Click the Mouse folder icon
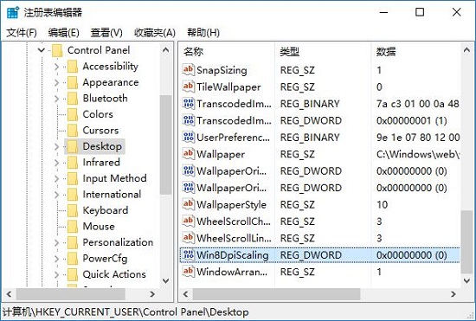Image resolution: width=476 pixels, height=321 pixels. coord(72,227)
